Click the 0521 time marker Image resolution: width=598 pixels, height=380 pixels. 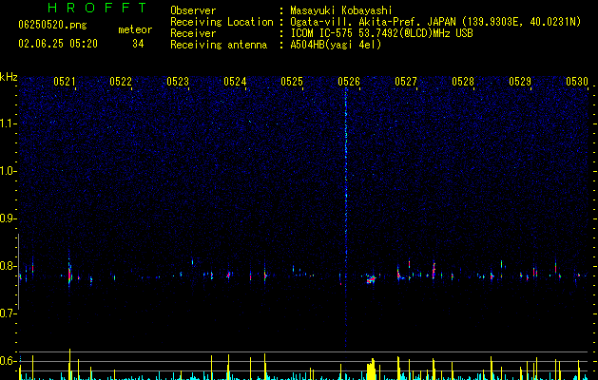coord(65,82)
